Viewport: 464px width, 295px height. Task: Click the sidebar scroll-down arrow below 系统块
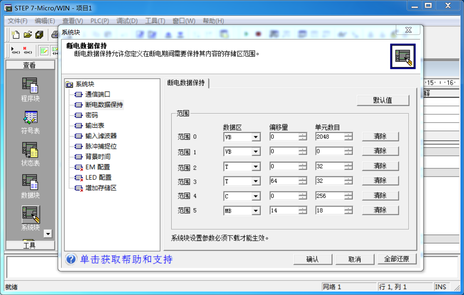coord(48,234)
